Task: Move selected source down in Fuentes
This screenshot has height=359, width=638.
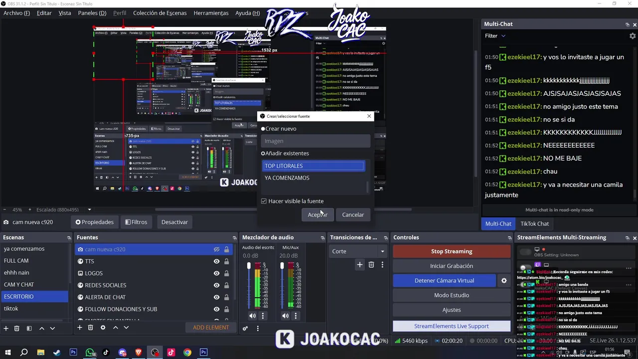Action: tap(126, 328)
